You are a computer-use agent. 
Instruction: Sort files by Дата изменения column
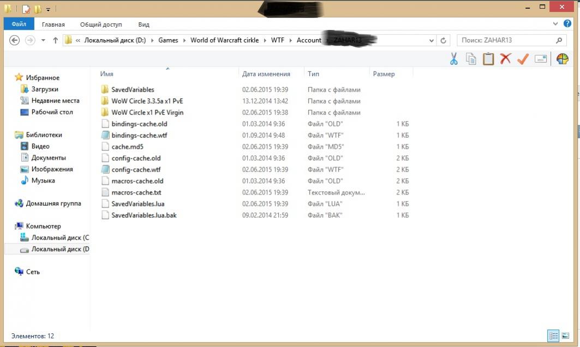click(266, 74)
